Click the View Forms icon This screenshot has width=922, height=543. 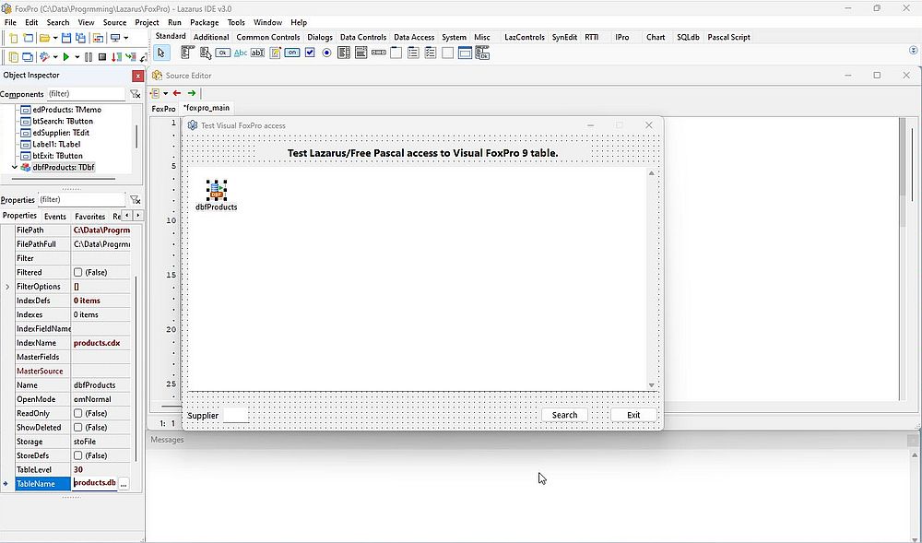[28, 57]
